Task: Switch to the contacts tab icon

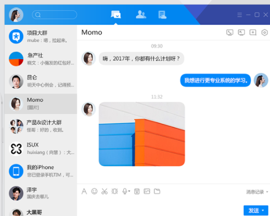Action: pos(141,15)
